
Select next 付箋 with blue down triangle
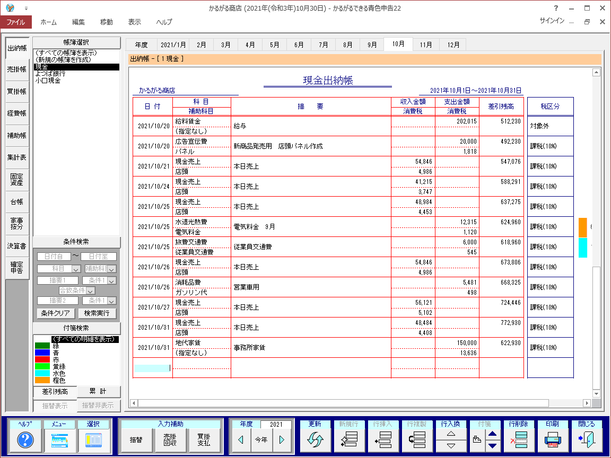pos(493,446)
